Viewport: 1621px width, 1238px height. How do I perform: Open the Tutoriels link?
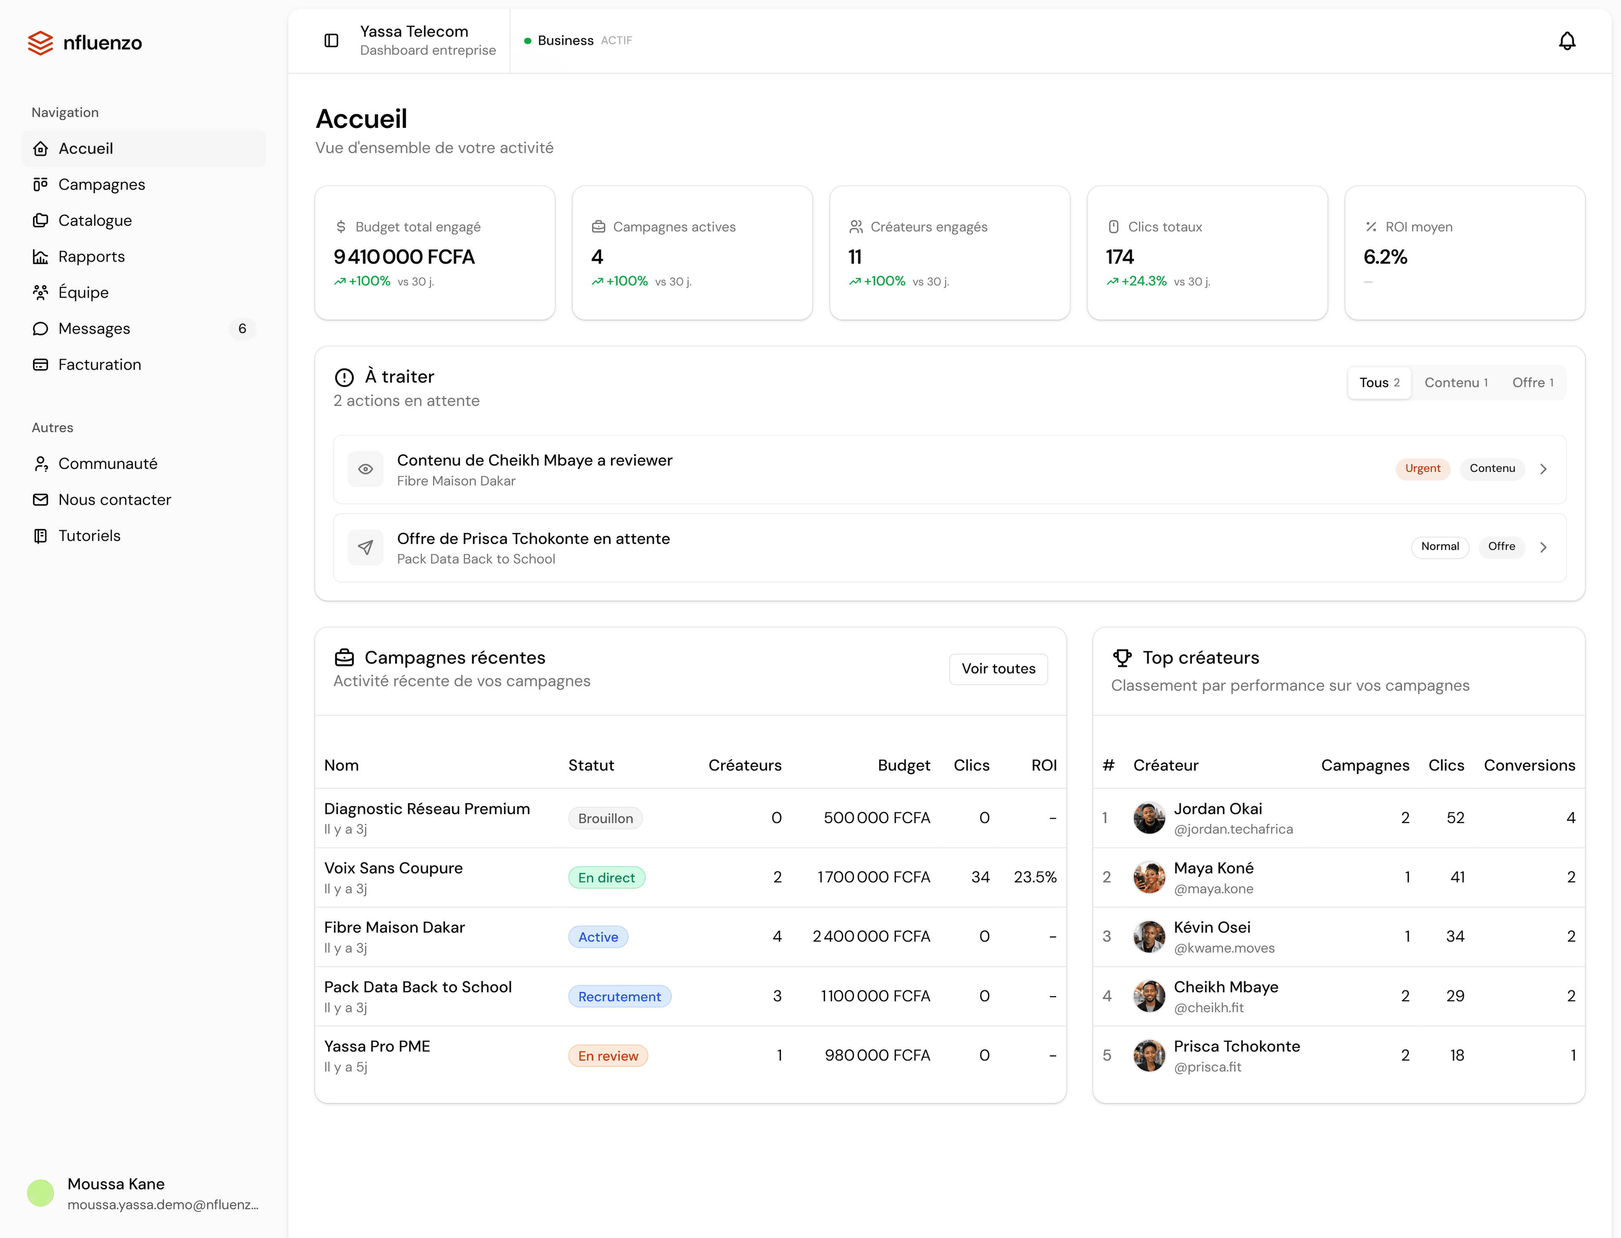[x=144, y=536]
